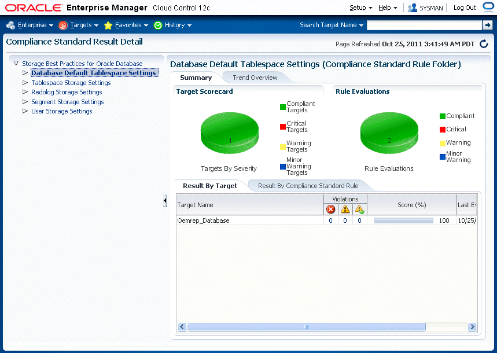
Task: Switch to the Trend Overview tab
Action: (255, 78)
